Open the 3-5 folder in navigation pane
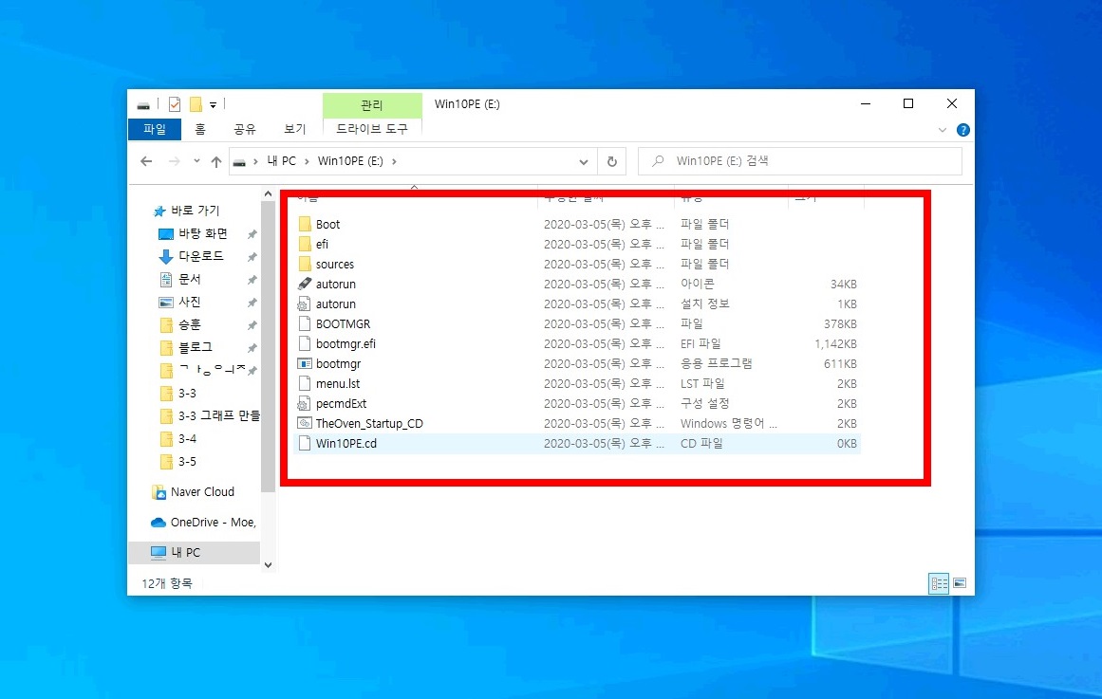The image size is (1102, 699). [186, 462]
